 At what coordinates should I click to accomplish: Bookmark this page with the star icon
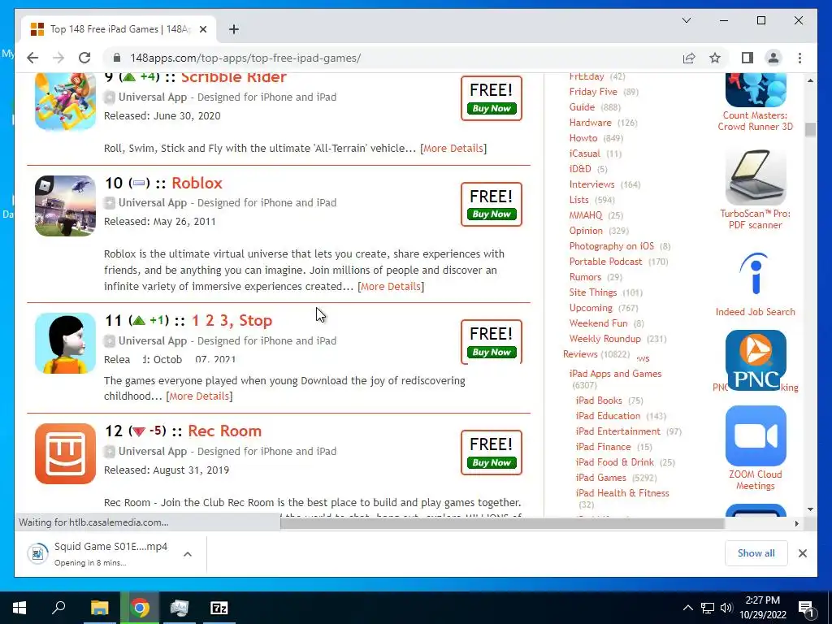(715, 58)
